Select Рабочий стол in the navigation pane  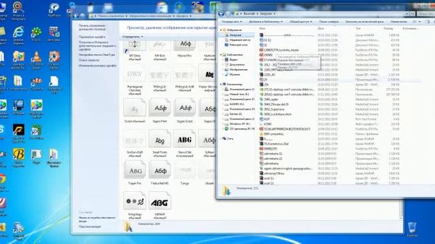(236, 45)
